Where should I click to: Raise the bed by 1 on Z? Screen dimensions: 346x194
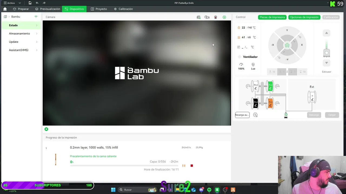282,72
